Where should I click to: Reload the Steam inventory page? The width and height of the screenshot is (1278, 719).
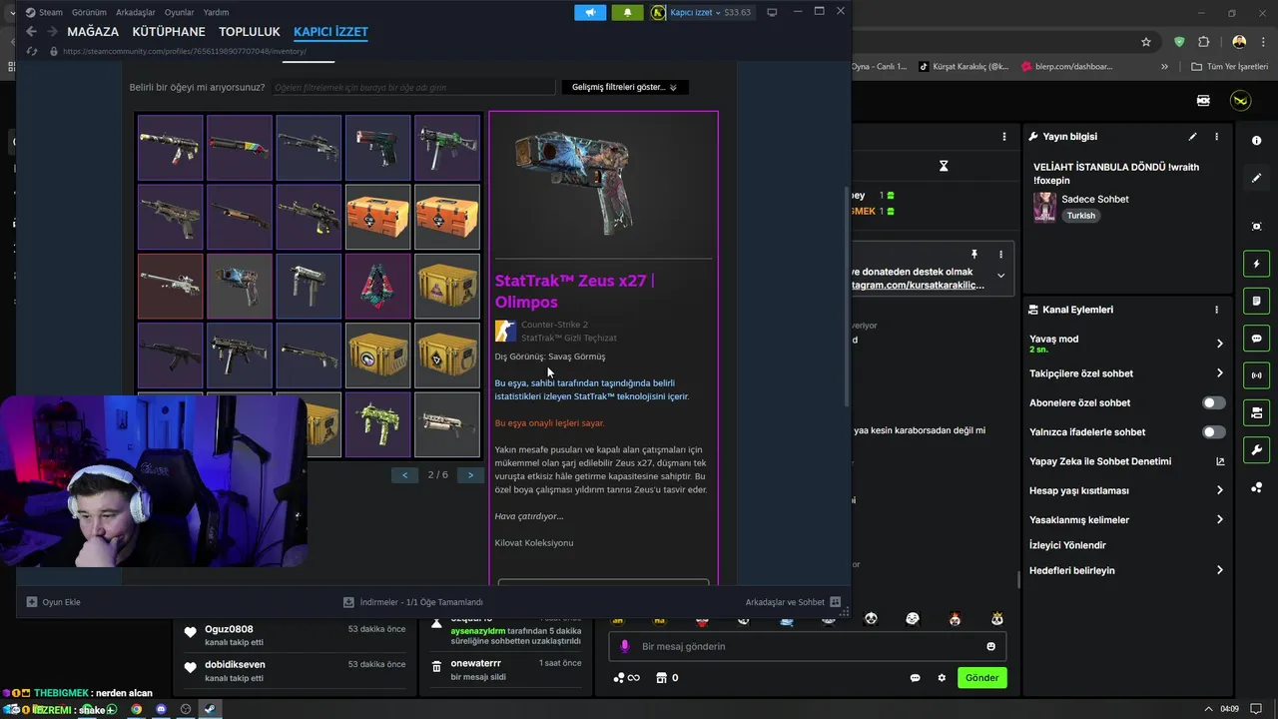(x=32, y=51)
